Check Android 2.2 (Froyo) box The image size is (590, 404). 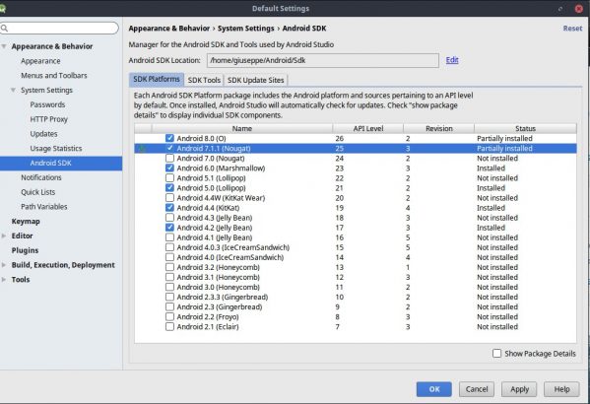[169, 316]
